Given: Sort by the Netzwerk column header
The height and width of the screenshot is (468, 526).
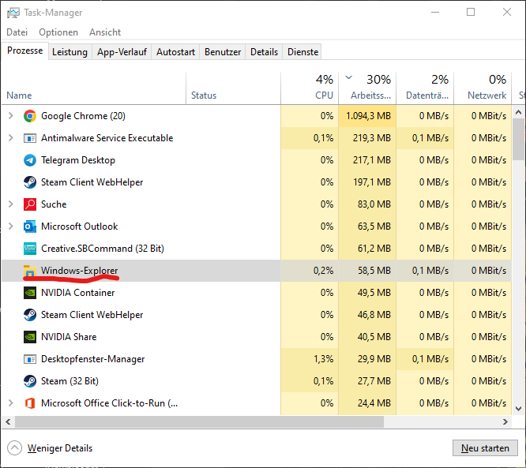Looking at the screenshot, I should 483,88.
